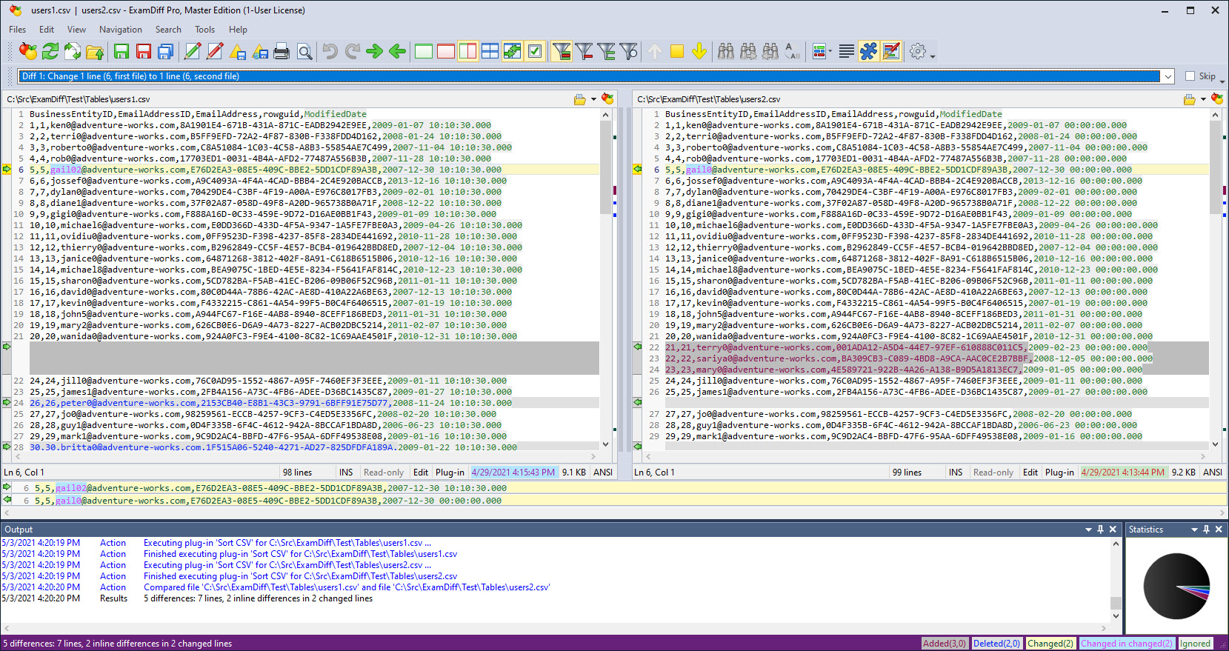Screen dimensions: 1229x651
Task: Open the Output panel dropdown arrow
Action: (x=1088, y=530)
